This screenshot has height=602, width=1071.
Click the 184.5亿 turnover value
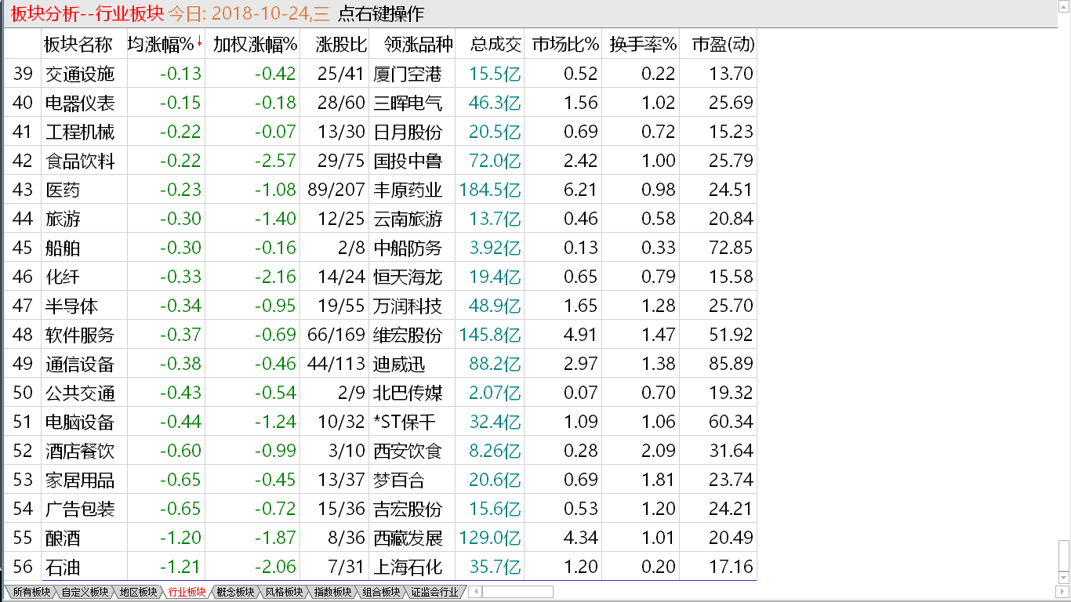click(x=490, y=190)
